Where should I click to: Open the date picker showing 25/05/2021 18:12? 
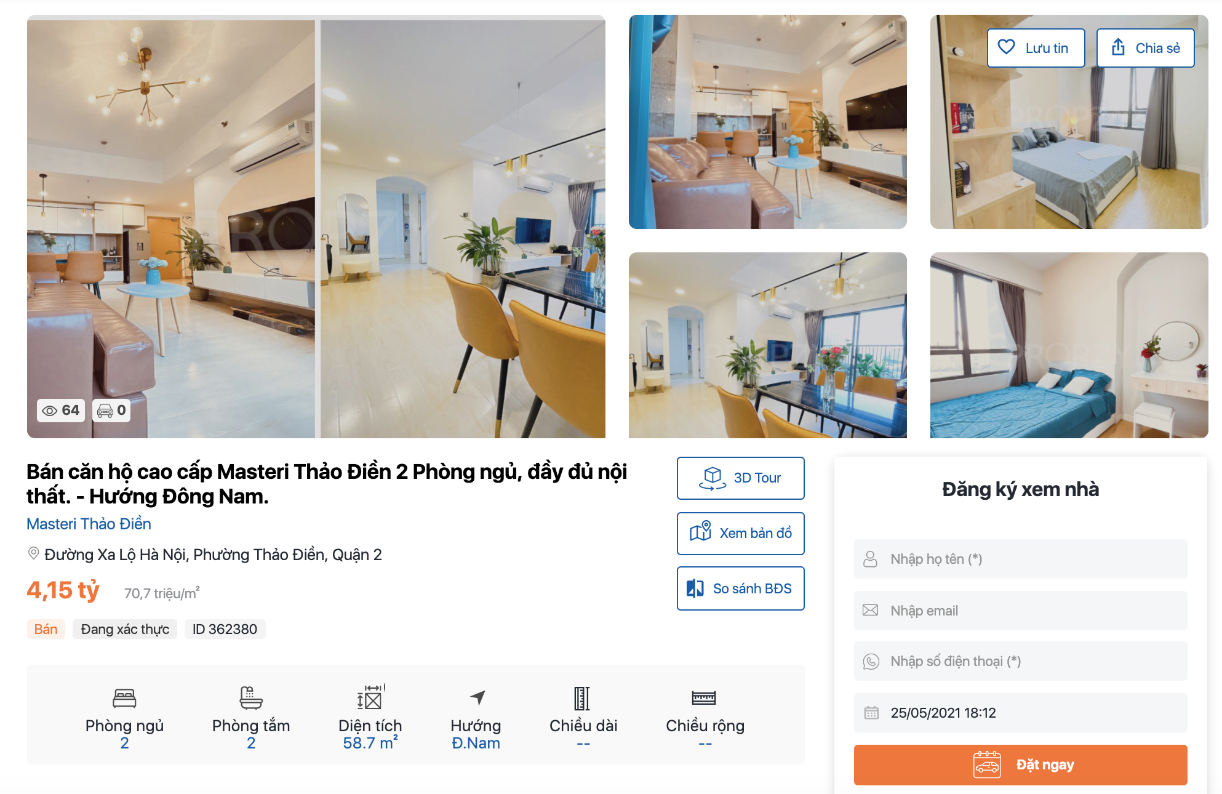(x=1020, y=713)
